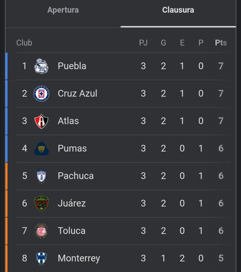Click the Cruz Azul club crest
The height and width of the screenshot is (272, 241).
[x=41, y=93]
